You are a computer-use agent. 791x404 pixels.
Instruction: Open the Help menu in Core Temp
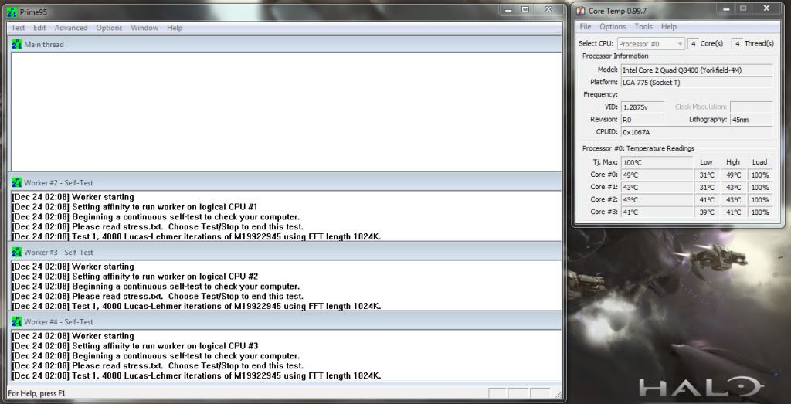click(x=669, y=27)
